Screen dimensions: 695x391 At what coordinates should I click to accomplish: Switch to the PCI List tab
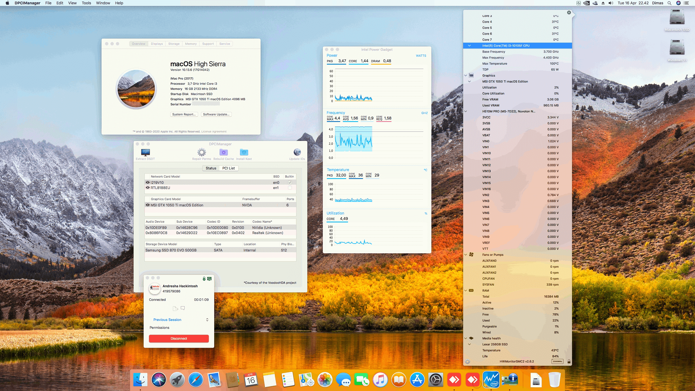(229, 168)
